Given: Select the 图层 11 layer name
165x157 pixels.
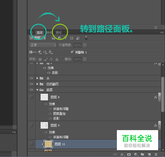Looking at the screenshot, I should (60, 144).
